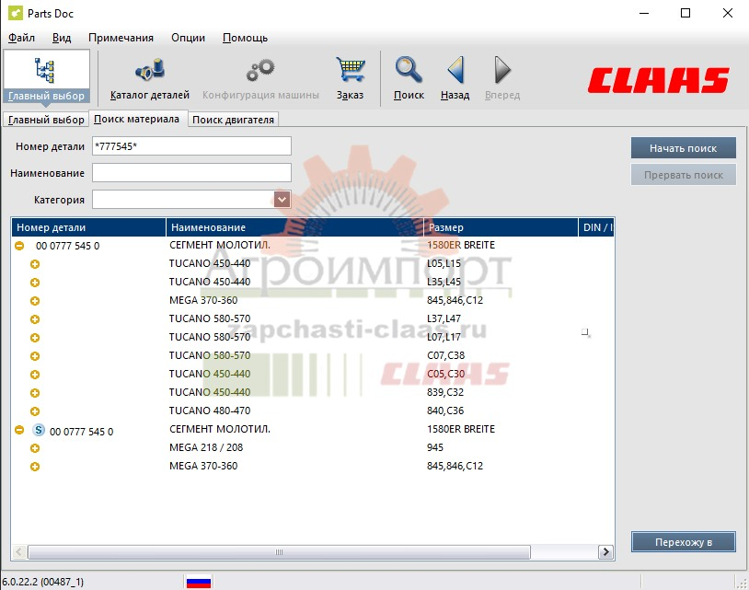The height and width of the screenshot is (590, 749).
Task: Click the Вперед forward arrow
Action: point(502,70)
